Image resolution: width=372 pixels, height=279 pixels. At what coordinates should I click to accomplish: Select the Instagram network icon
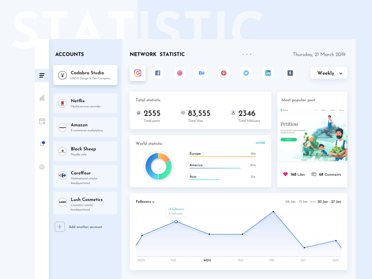137,73
